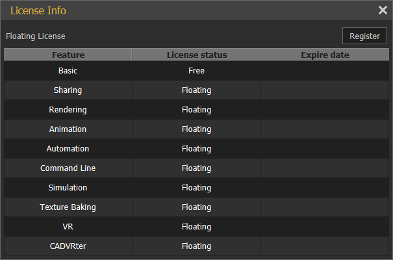Image resolution: width=393 pixels, height=260 pixels.
Task: Sort by the Feature column header
Action: point(68,55)
